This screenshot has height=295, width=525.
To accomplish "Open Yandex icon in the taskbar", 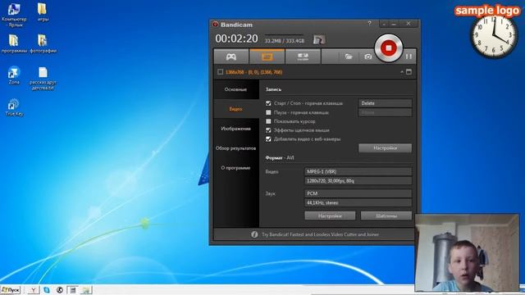I will click(x=33, y=290).
